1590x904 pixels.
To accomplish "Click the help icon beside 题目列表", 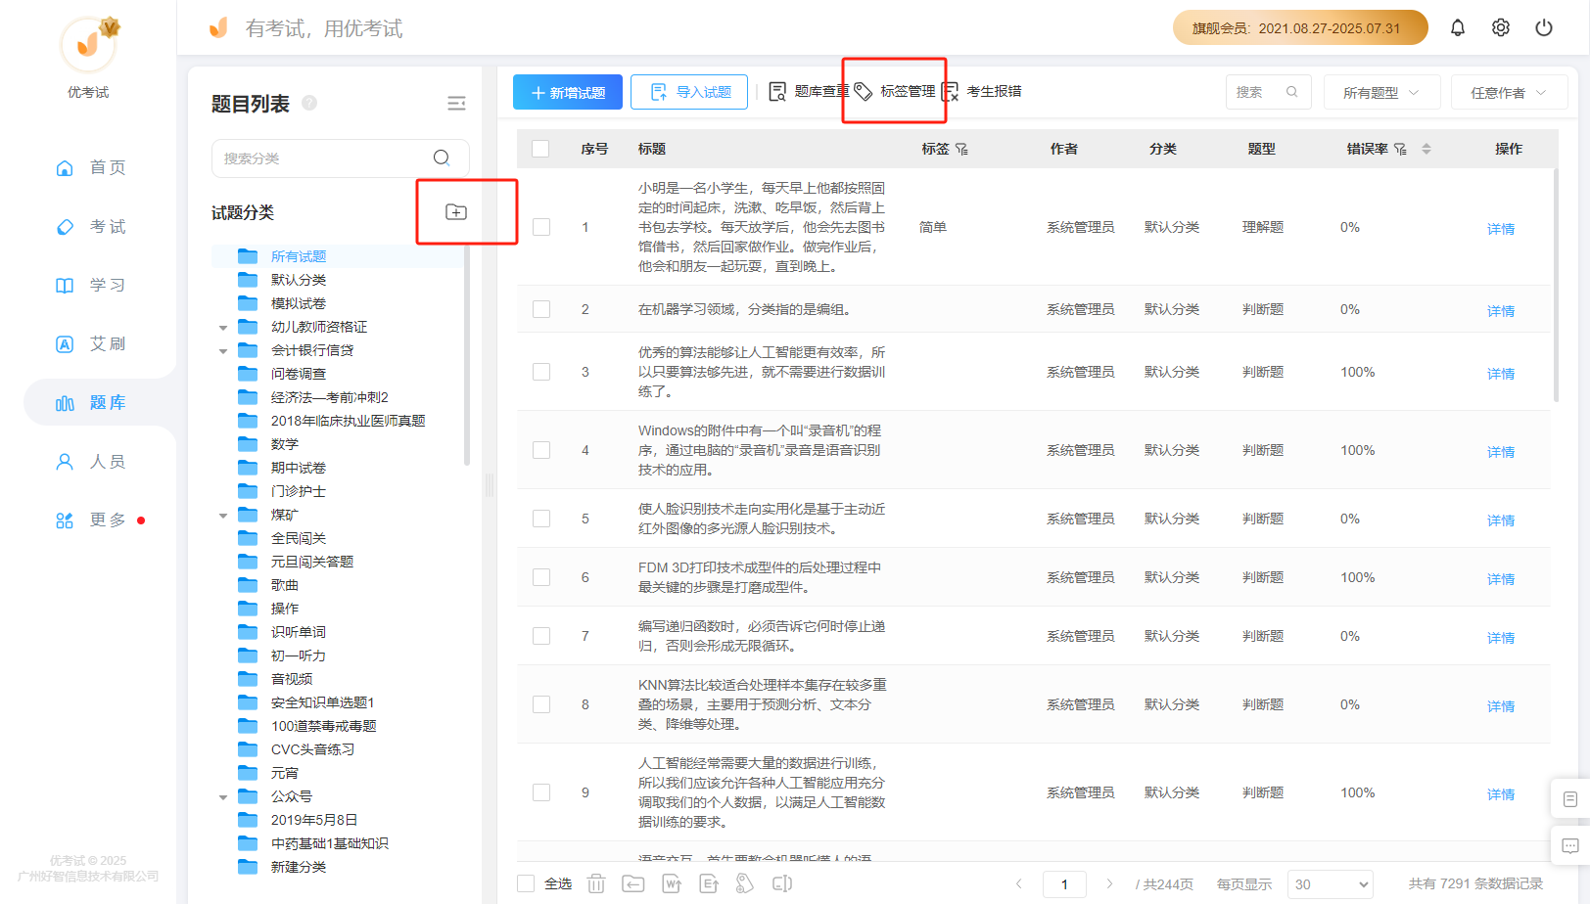I will coord(309,103).
